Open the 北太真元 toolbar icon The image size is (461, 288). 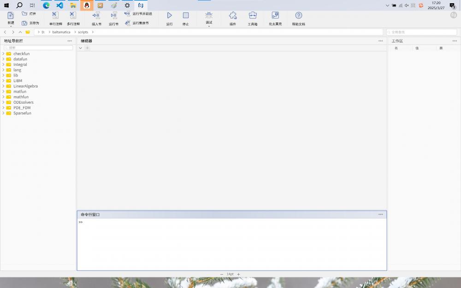(x=275, y=16)
